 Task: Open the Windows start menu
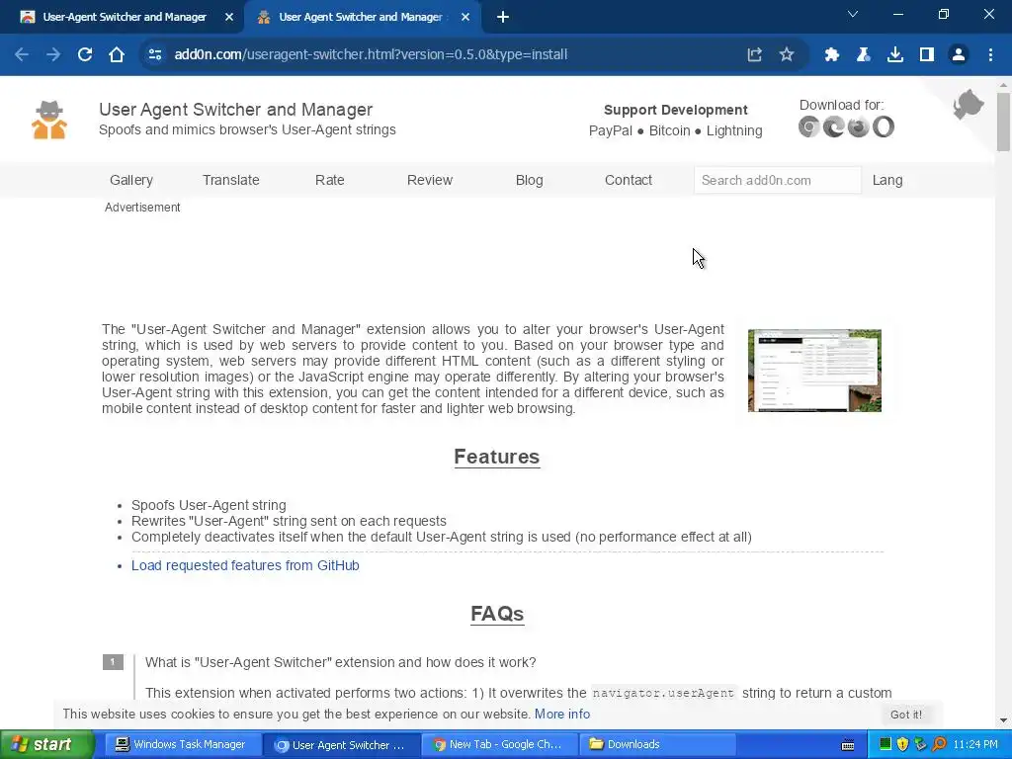[x=46, y=745]
